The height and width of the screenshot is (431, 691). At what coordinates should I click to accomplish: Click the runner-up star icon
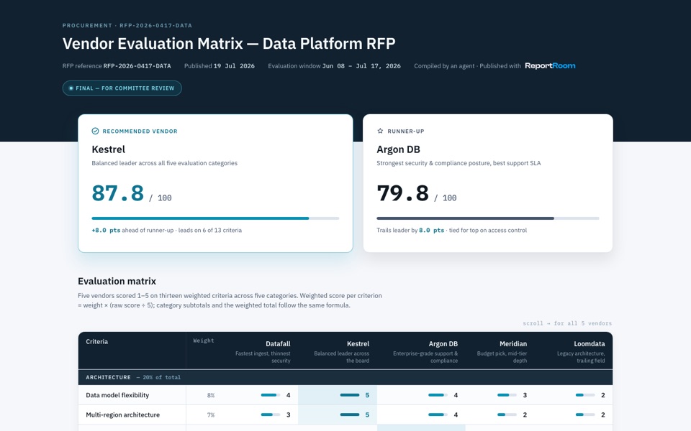point(380,131)
